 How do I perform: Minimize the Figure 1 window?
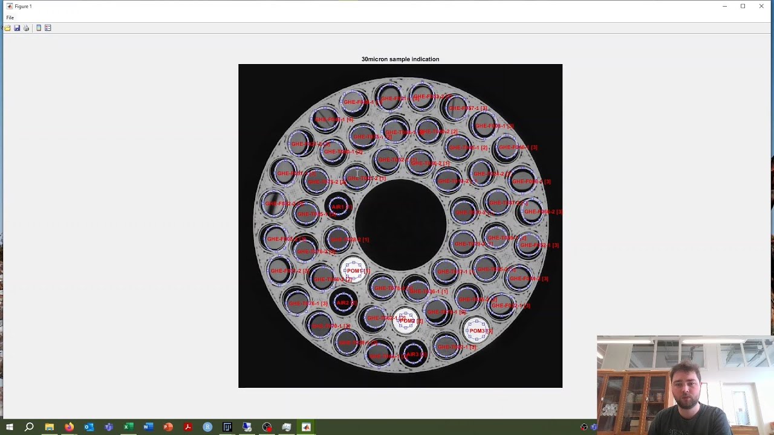pos(724,6)
